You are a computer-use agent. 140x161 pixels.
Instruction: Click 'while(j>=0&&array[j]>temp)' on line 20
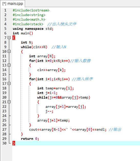pyautogui.click(x=64, y=98)
